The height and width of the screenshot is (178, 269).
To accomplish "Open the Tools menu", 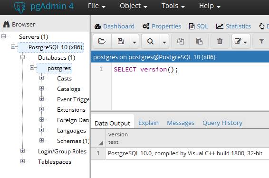I will click(173, 6).
